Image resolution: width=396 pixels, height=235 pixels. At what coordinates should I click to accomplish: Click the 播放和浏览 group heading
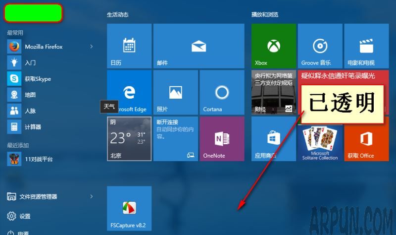(265, 15)
